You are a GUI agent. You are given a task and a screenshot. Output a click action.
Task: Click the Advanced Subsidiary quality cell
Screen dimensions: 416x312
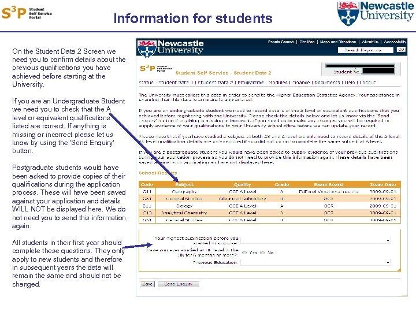click(242, 199)
